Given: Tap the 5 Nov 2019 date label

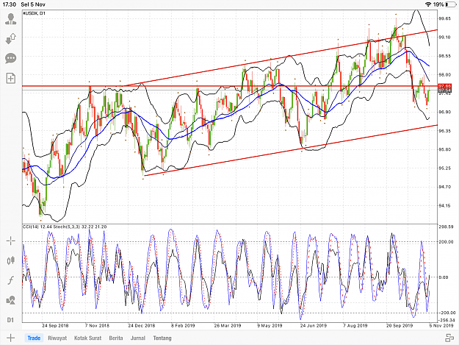Looking at the screenshot, I should [x=441, y=326].
